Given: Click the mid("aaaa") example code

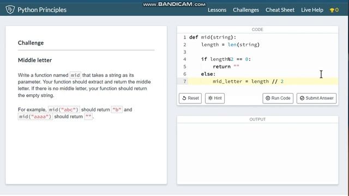Looking at the screenshot, I should click(35, 117).
